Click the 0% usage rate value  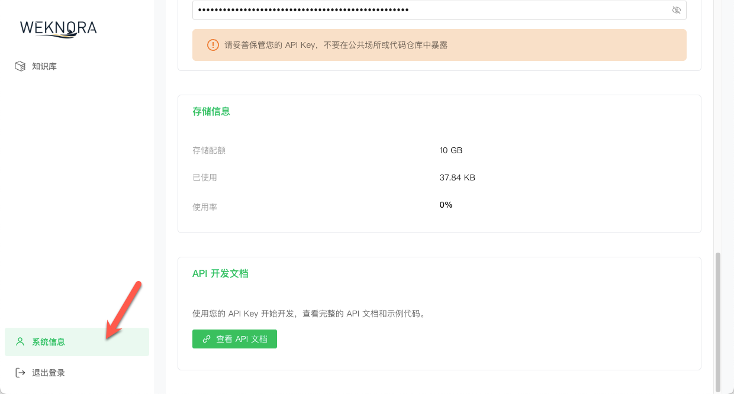446,205
